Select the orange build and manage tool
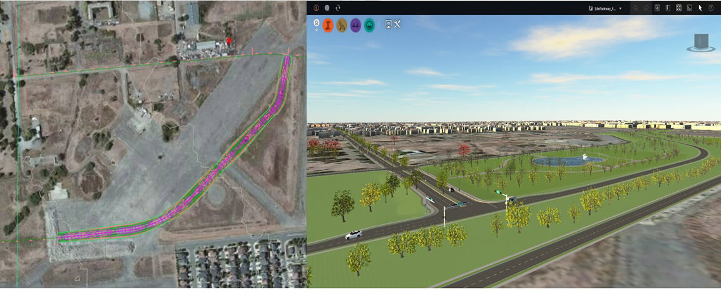This screenshot has height=293, width=721. click(x=328, y=26)
